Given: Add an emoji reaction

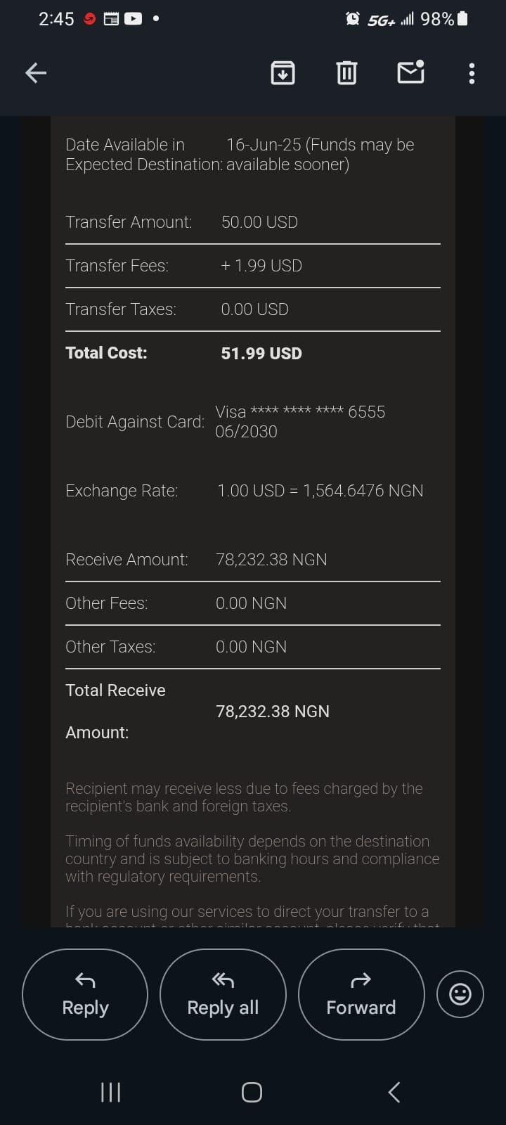Looking at the screenshot, I should pos(460,994).
